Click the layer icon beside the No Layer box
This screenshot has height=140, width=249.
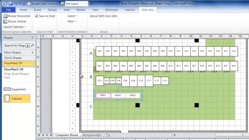(63, 3)
